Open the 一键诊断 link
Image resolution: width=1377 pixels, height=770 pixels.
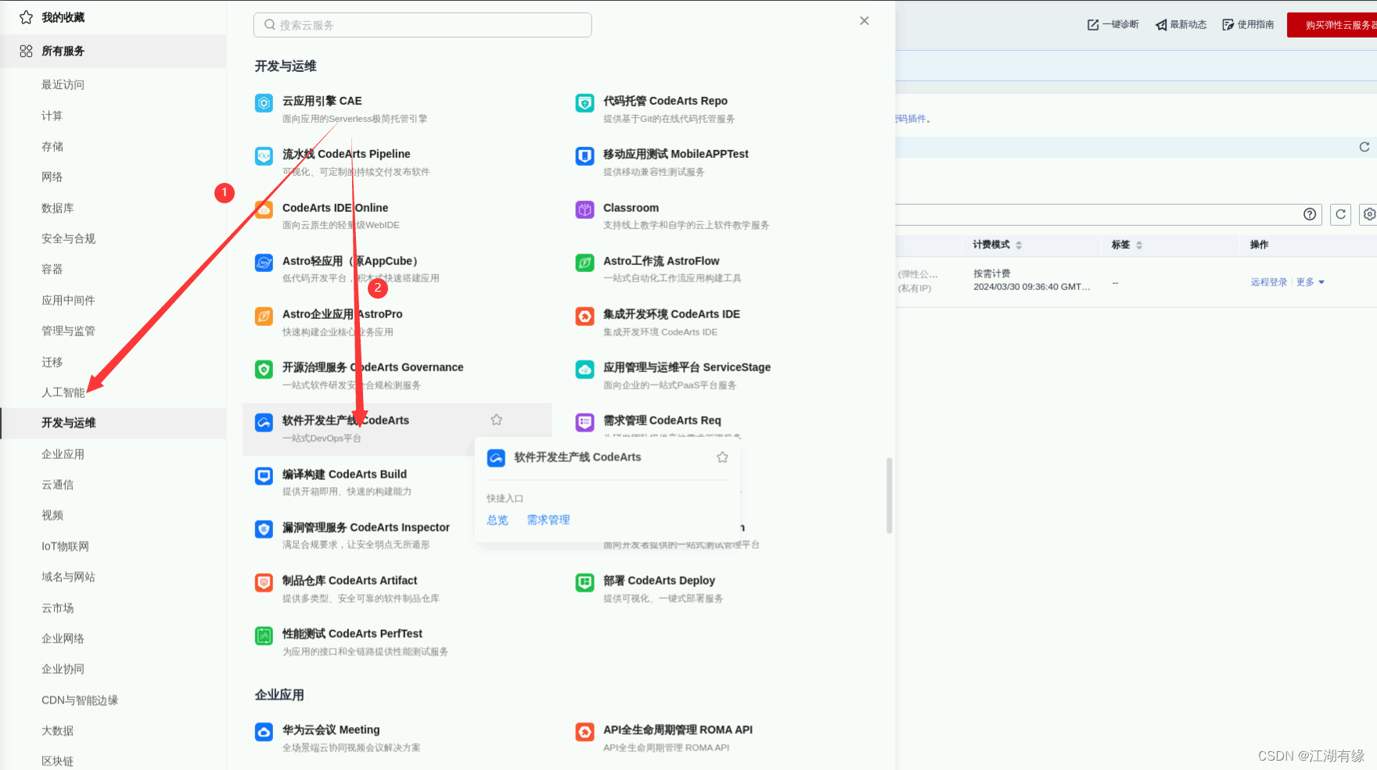point(1113,25)
